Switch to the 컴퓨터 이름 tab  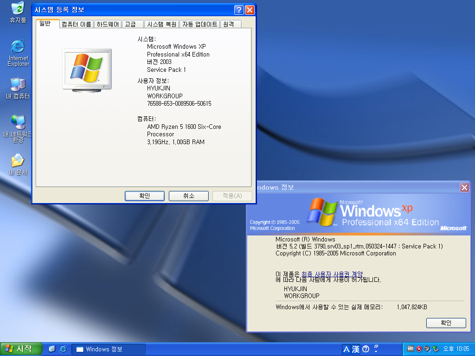click(x=77, y=24)
